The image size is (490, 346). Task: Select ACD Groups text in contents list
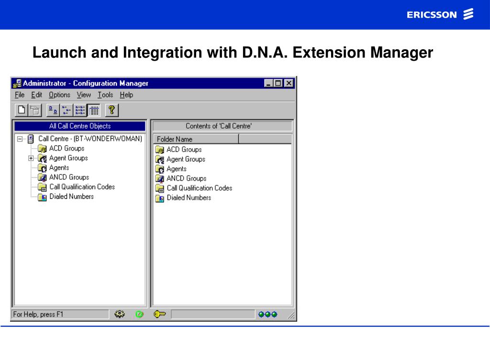point(184,150)
